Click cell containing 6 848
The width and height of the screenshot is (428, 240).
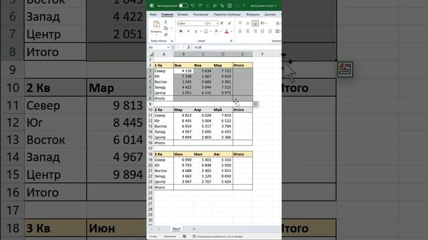[203, 165]
